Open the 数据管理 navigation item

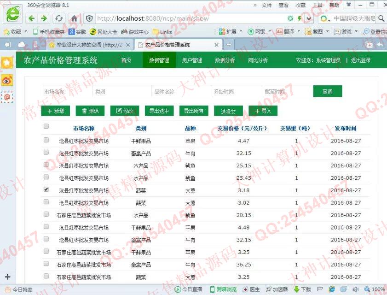coord(159,60)
